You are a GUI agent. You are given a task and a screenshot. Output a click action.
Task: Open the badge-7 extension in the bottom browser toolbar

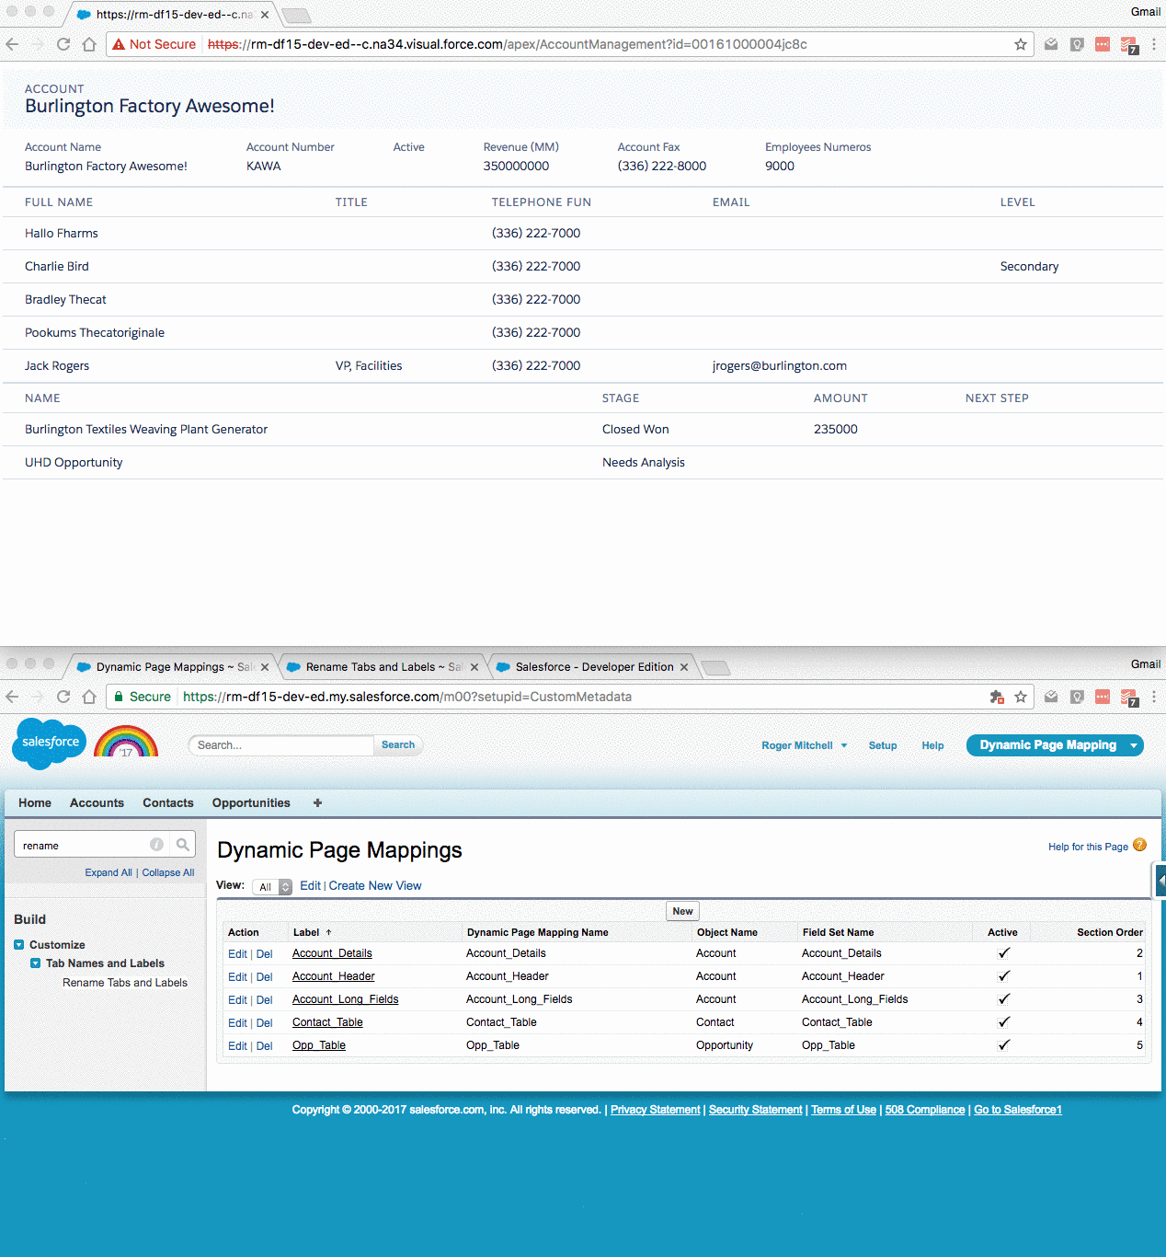[1129, 698]
